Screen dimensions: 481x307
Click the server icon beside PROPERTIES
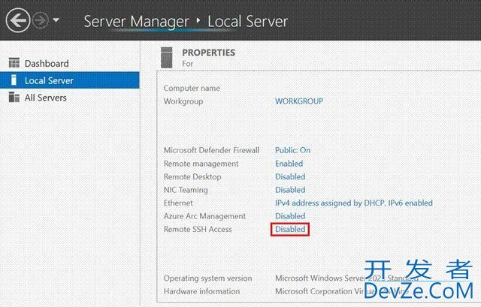point(167,57)
